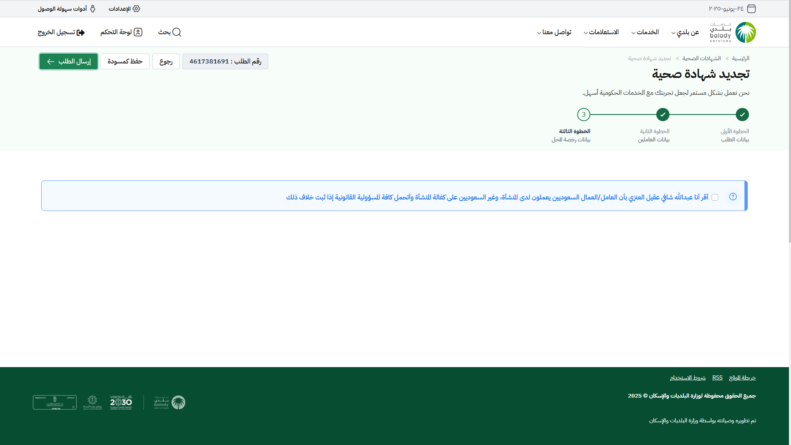Open the تواصل معنا menu

pos(554,32)
